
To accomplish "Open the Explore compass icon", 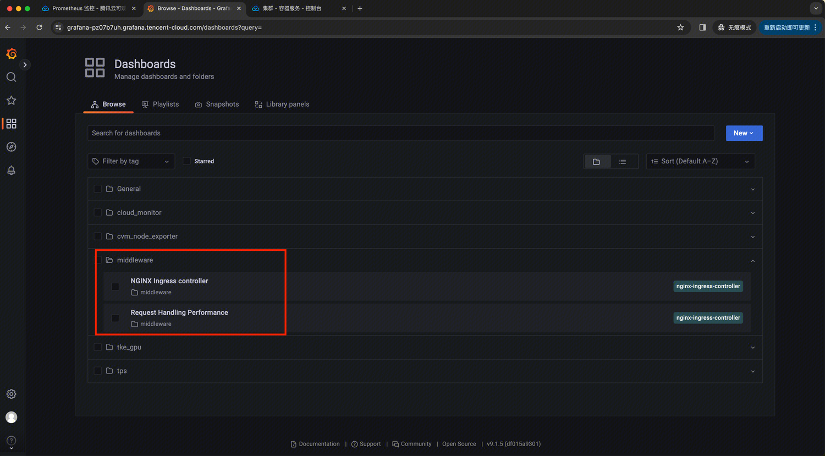I will [11, 147].
